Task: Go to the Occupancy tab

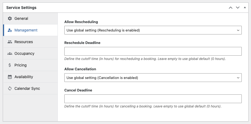Action: point(24,53)
